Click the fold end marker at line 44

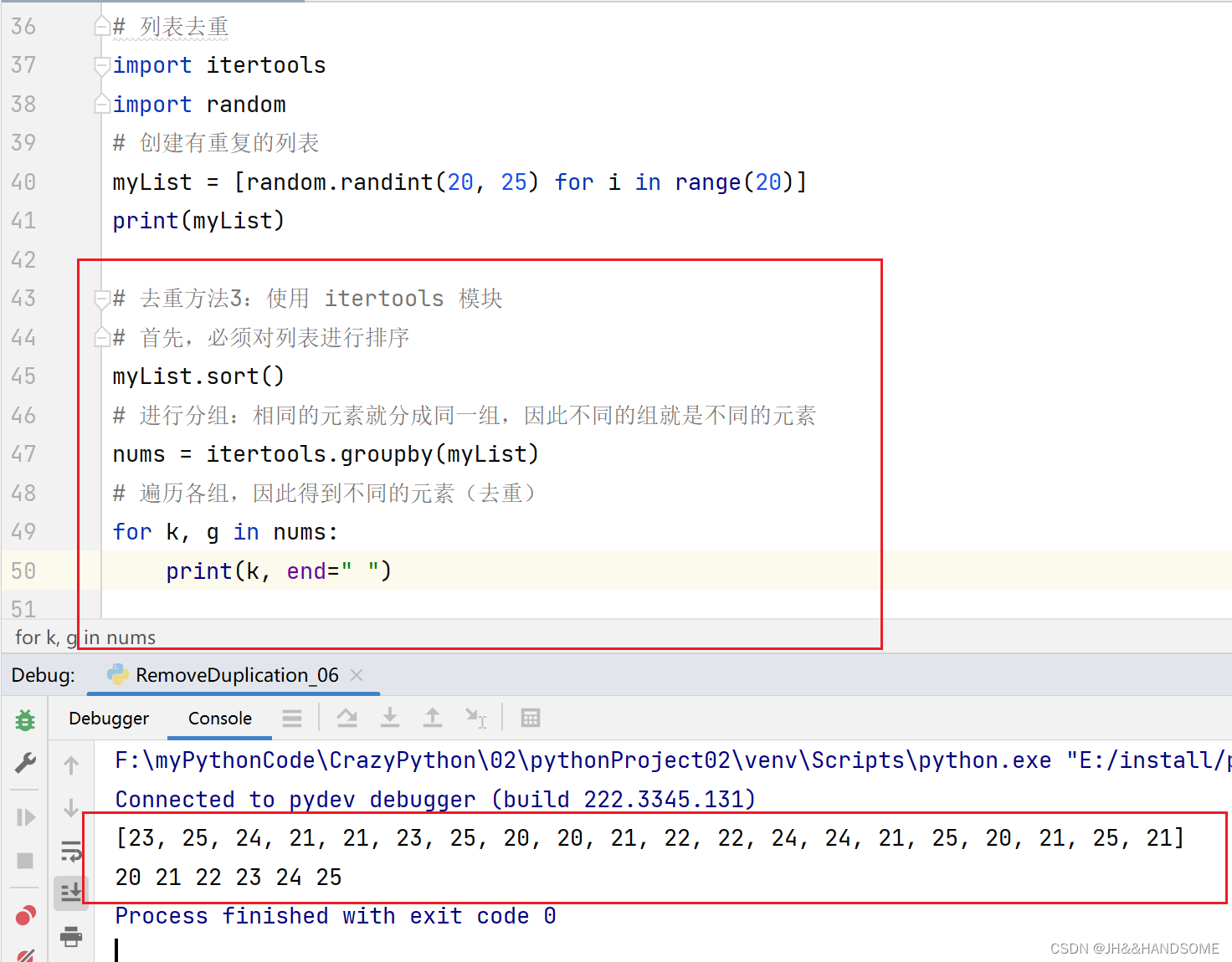(102, 338)
